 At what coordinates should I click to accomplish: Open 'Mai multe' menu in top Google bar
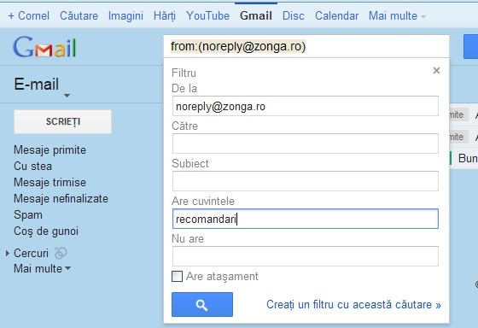[397, 15]
